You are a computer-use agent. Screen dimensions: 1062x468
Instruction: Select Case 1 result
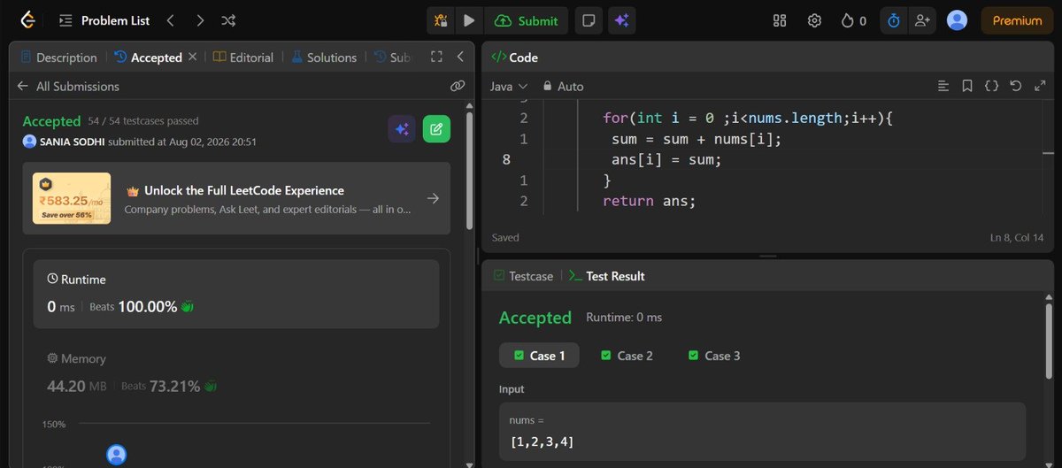click(x=539, y=356)
